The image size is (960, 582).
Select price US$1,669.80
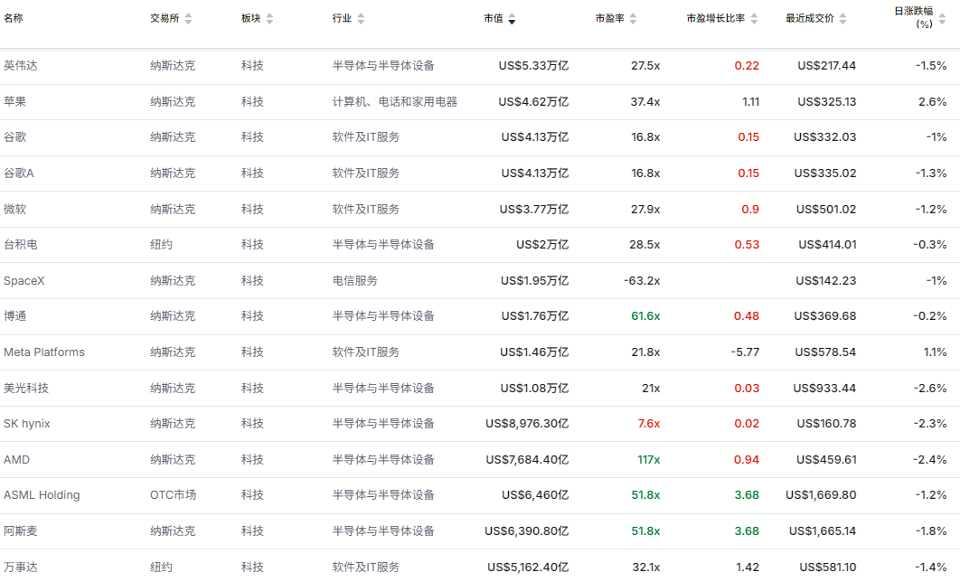[821, 495]
